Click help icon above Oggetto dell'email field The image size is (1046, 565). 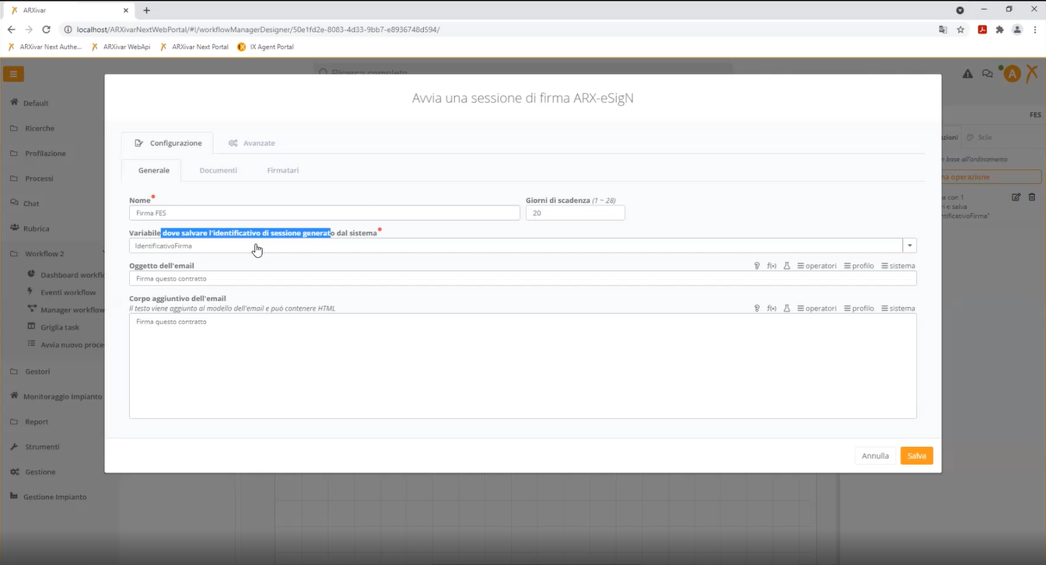757,266
